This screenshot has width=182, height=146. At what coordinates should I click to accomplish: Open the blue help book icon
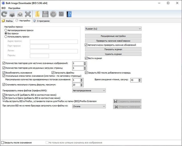[69, 14]
